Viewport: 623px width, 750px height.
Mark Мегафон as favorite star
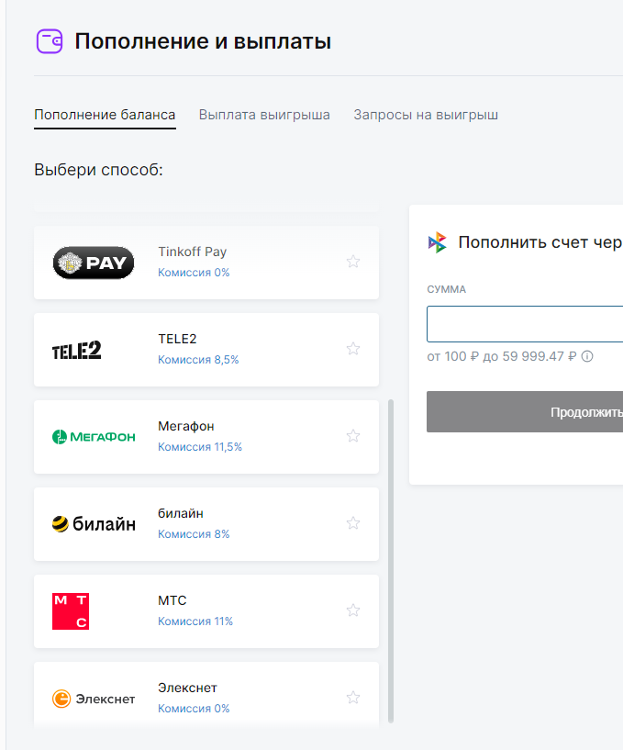pos(353,436)
